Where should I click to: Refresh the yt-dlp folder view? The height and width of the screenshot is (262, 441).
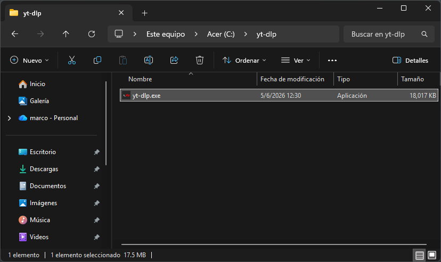point(92,34)
